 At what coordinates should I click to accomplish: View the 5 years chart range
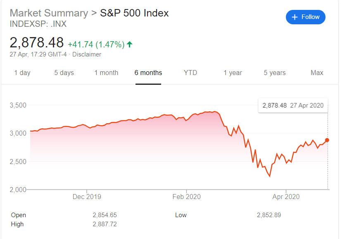click(x=275, y=73)
